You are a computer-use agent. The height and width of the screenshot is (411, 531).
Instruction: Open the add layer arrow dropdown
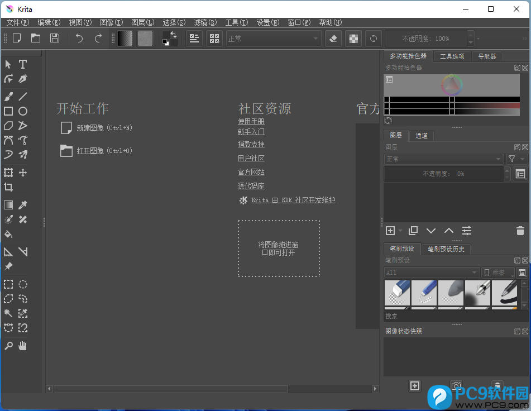click(x=400, y=231)
